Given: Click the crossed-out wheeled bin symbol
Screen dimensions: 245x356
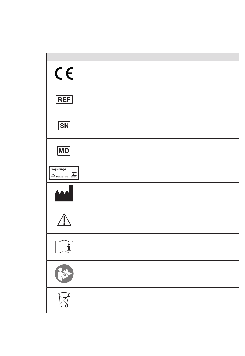Looking at the screenshot, I should coord(64,300).
